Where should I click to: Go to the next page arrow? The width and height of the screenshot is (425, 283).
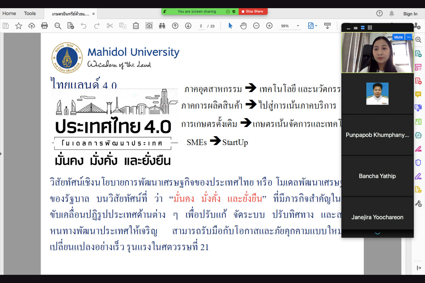pyautogui.click(x=188, y=26)
